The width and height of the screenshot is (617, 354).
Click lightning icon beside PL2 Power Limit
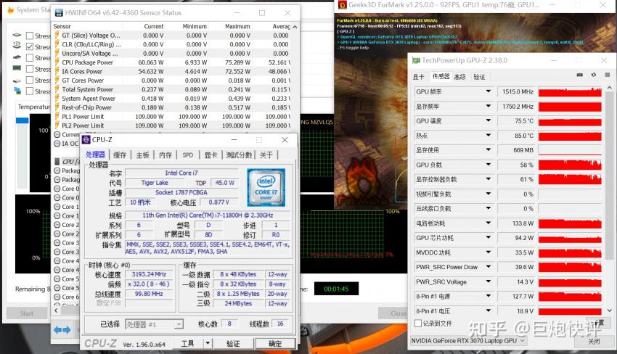(x=58, y=126)
